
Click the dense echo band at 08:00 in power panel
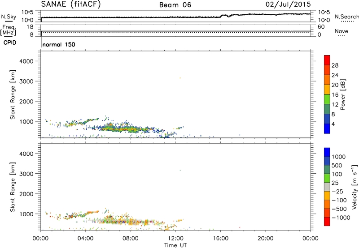pos(130,130)
